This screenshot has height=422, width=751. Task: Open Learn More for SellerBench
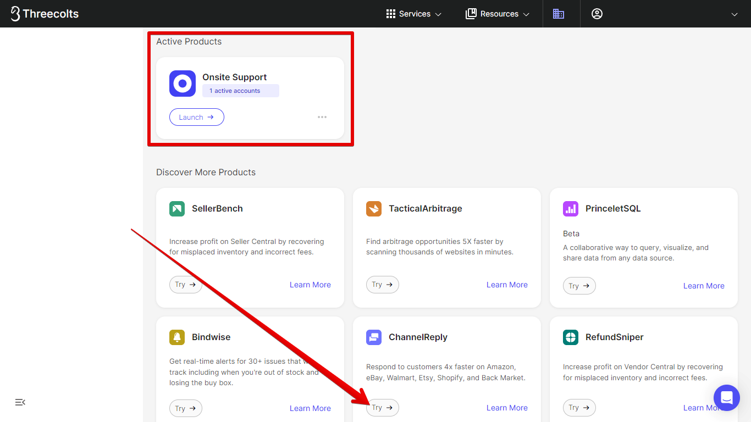[310, 285]
